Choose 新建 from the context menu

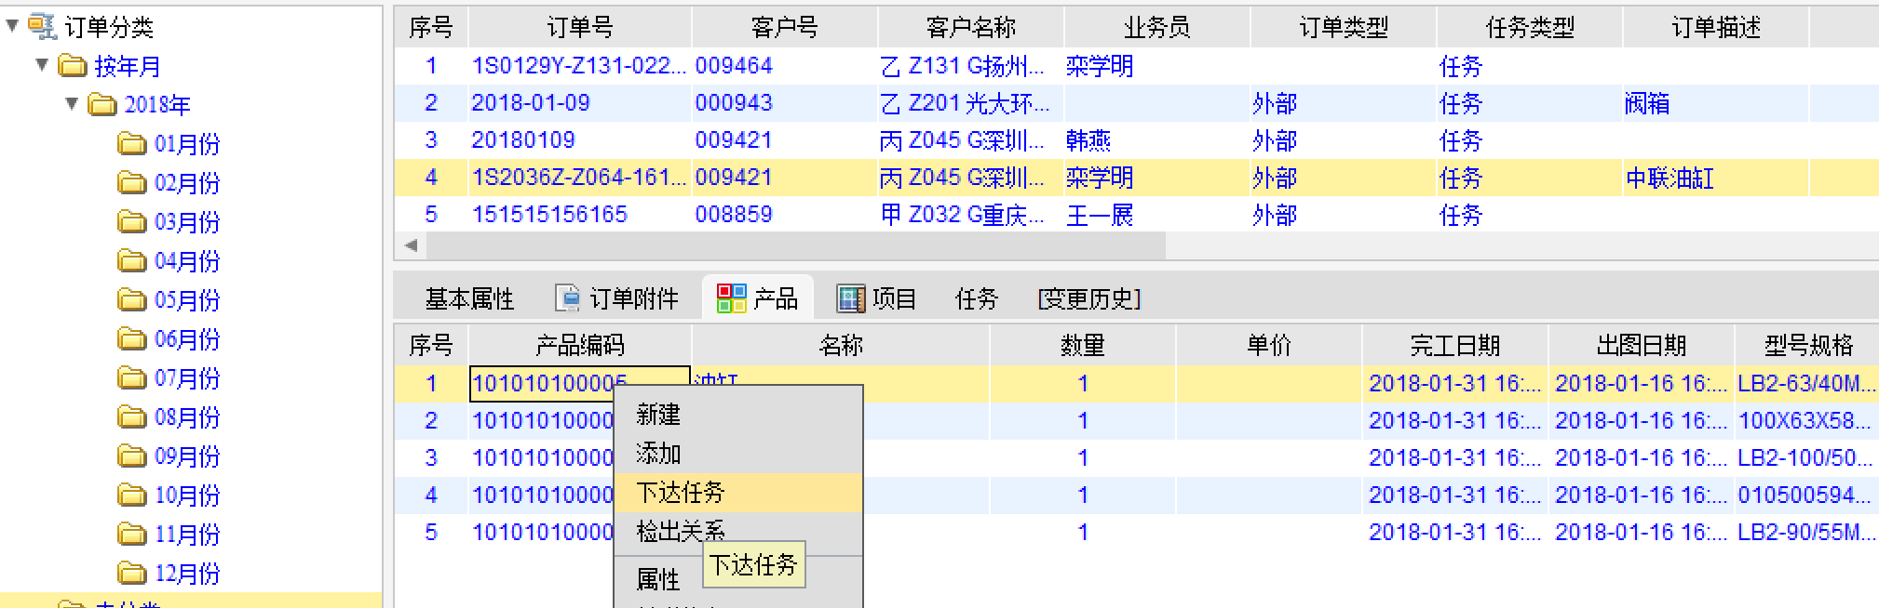(738, 415)
